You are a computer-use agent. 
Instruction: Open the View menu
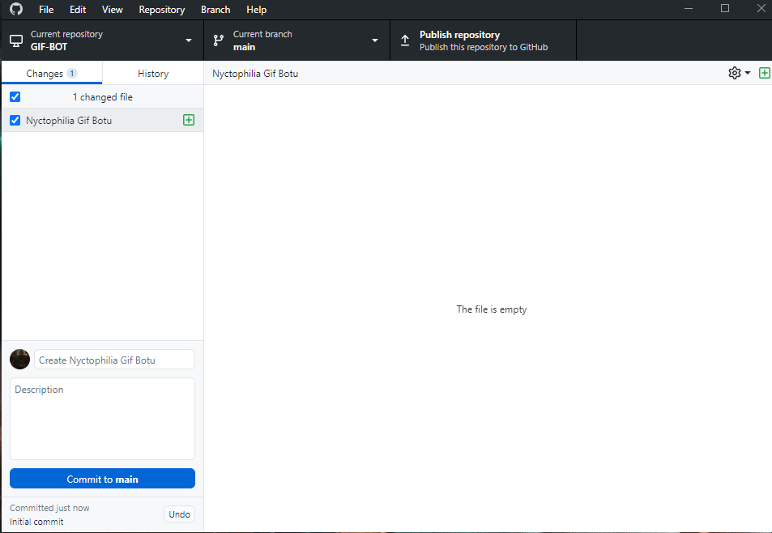(x=113, y=10)
